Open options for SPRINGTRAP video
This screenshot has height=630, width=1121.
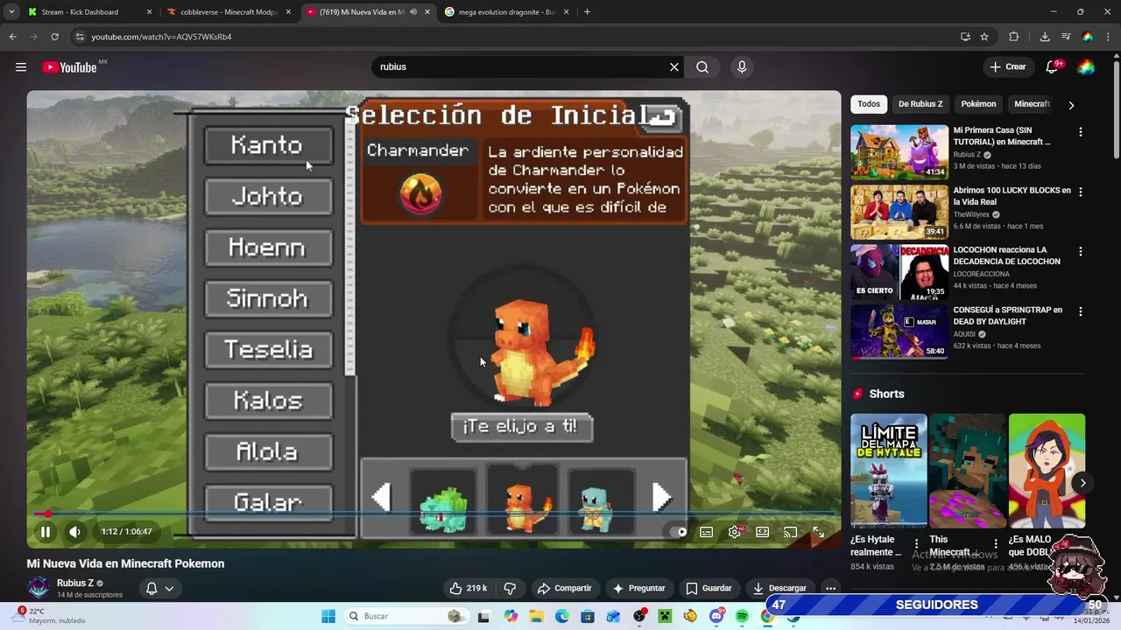(x=1081, y=311)
